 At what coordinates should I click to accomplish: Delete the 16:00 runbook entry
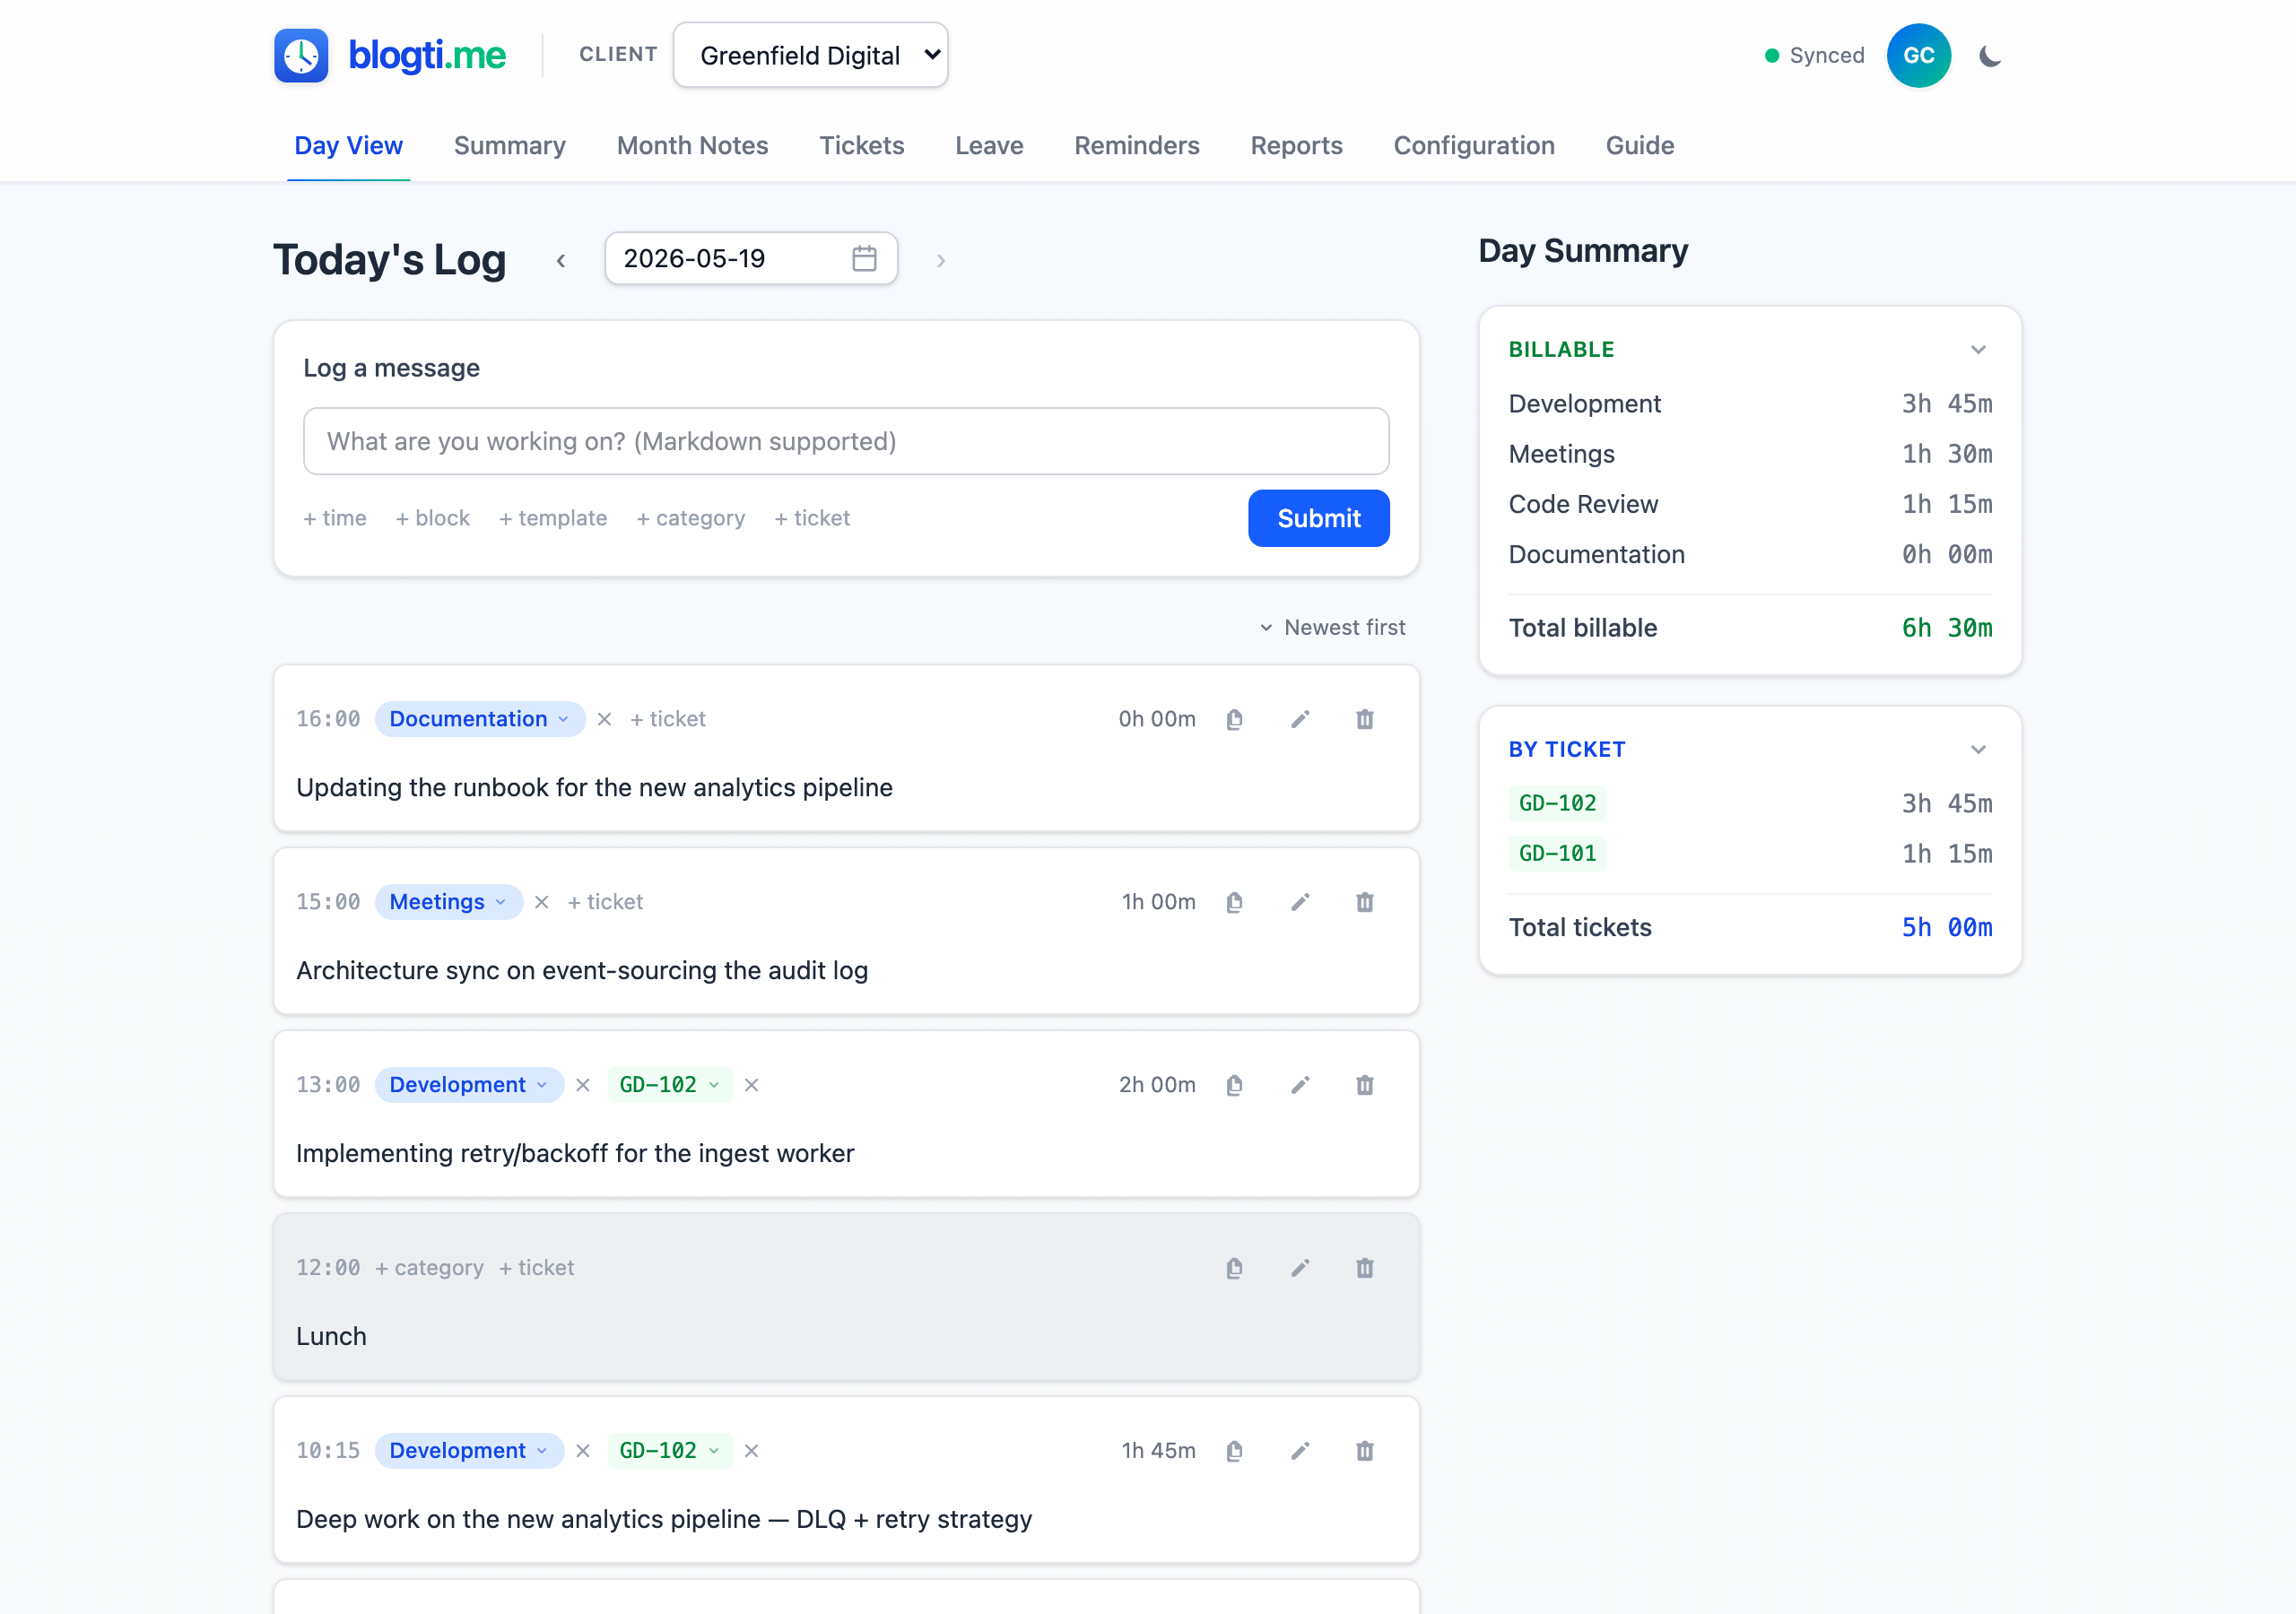1364,719
